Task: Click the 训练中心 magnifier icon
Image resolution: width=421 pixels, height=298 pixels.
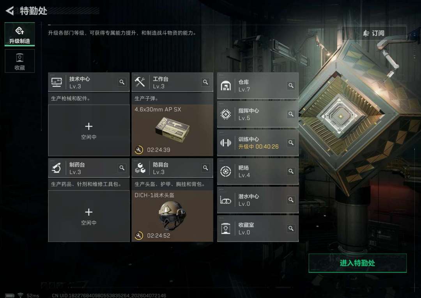Action: [291, 143]
